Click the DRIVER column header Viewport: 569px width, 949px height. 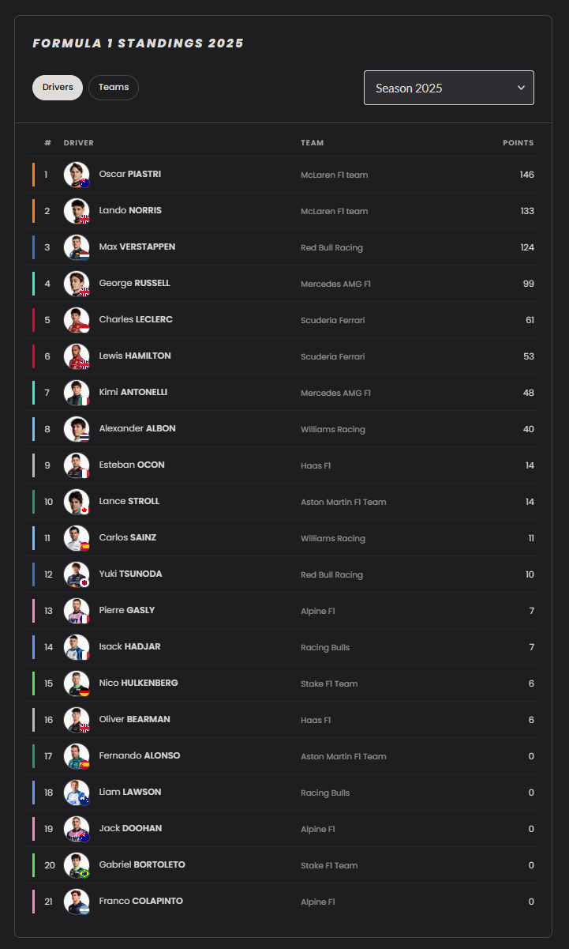point(79,143)
